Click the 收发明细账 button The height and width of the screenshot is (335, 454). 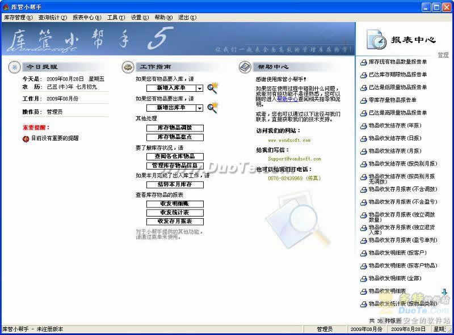[x=174, y=204]
